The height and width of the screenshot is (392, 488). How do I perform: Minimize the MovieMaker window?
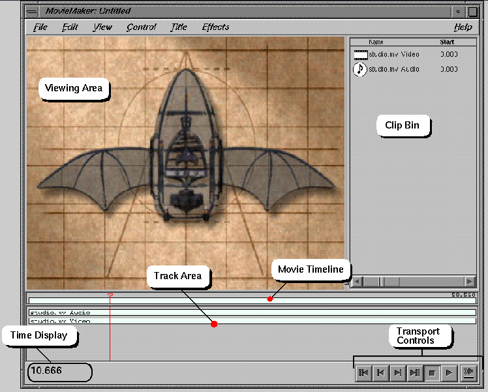click(458, 12)
